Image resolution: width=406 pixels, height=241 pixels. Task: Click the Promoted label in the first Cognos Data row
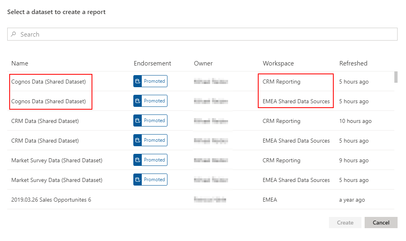click(154, 81)
